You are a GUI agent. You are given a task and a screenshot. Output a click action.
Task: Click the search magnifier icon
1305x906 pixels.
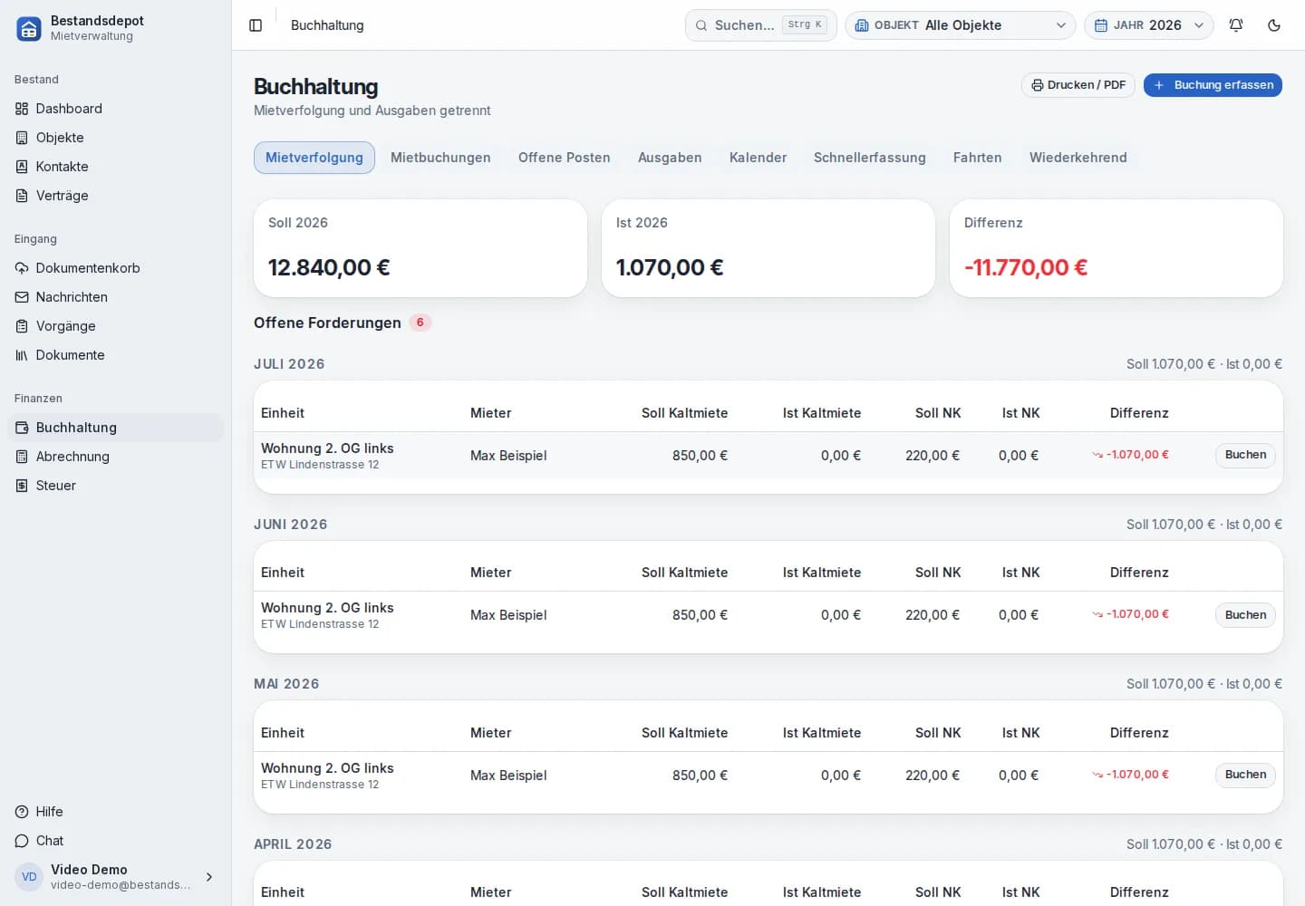click(701, 25)
